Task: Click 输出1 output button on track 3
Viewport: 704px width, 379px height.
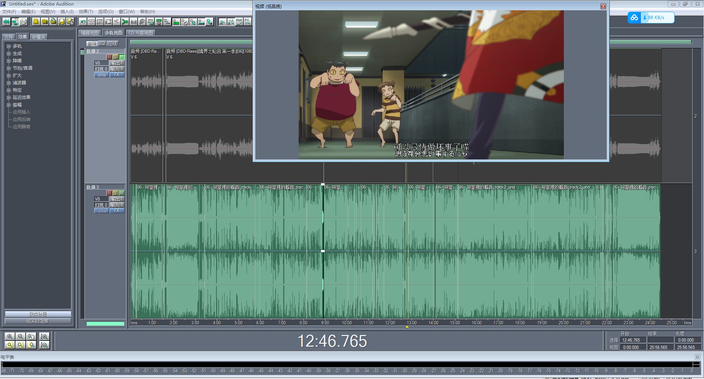Action: [117, 199]
